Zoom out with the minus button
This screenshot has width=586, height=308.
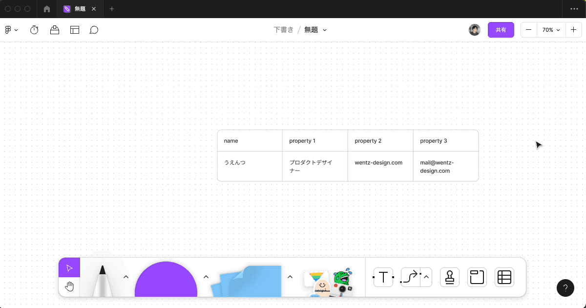[529, 30]
